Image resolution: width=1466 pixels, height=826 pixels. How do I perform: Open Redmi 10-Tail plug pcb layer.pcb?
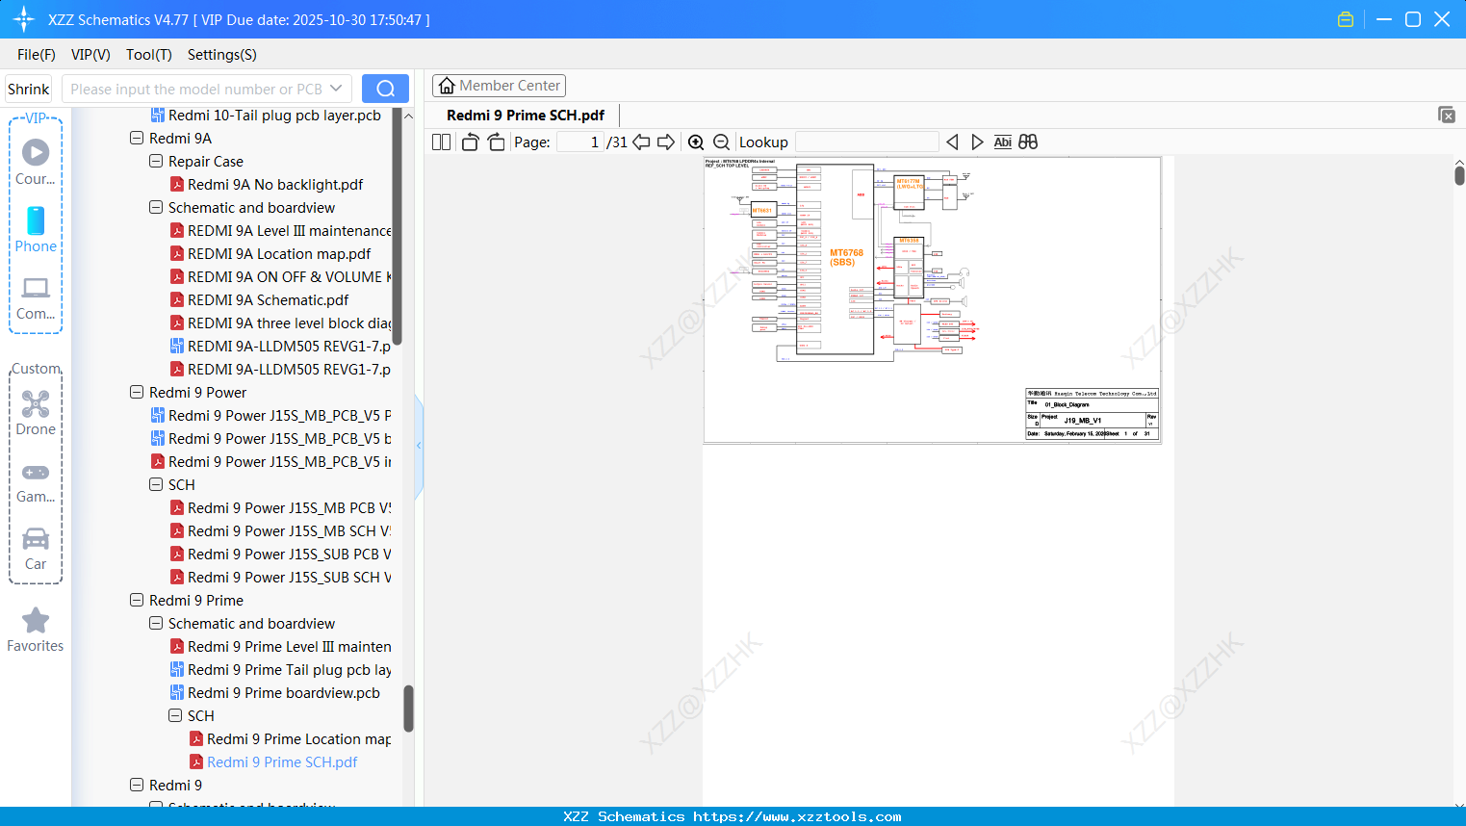pos(266,116)
